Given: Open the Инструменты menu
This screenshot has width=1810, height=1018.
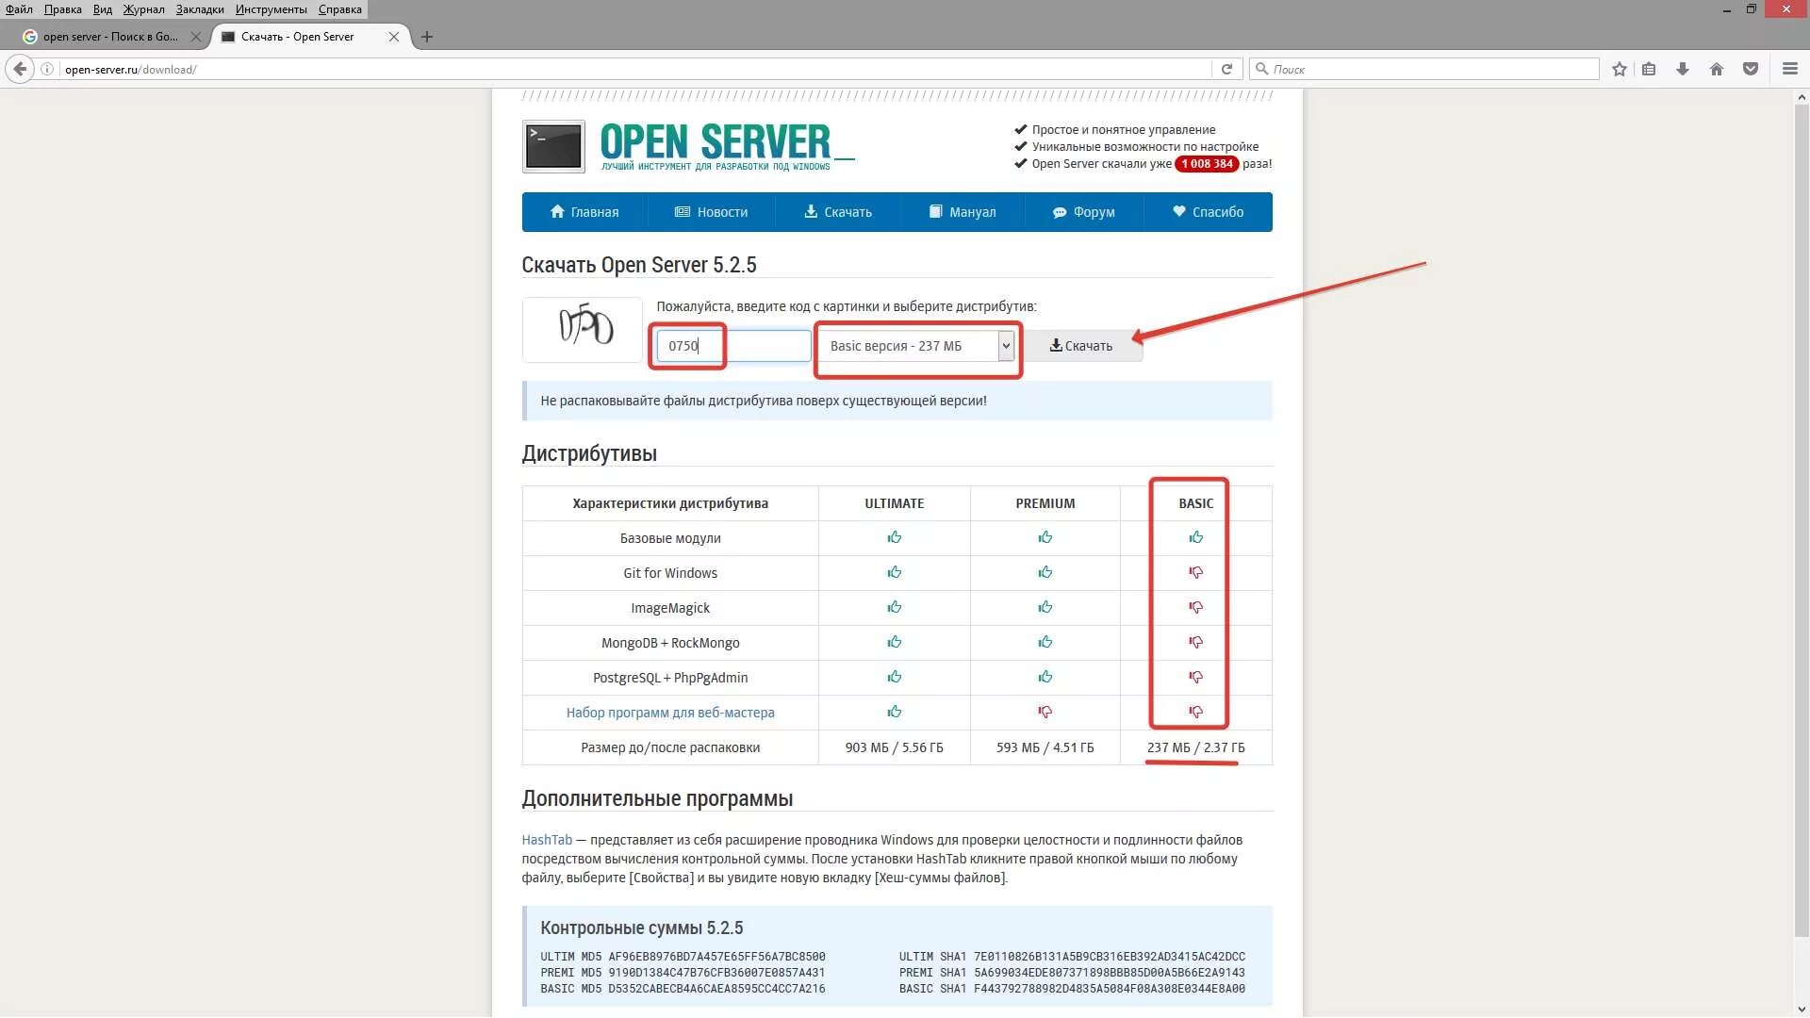Looking at the screenshot, I should [x=271, y=9].
